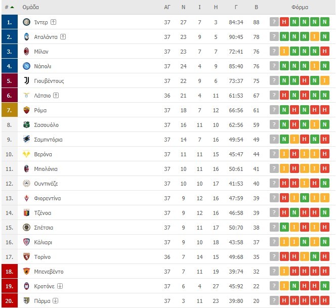The image size is (336, 308).
Task: Click the Roma club crest icon
Action: click(x=27, y=110)
